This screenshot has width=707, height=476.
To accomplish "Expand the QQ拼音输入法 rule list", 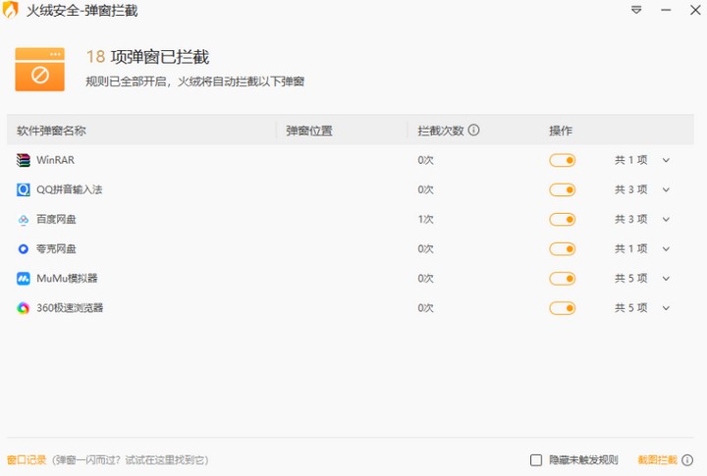I will click(666, 189).
